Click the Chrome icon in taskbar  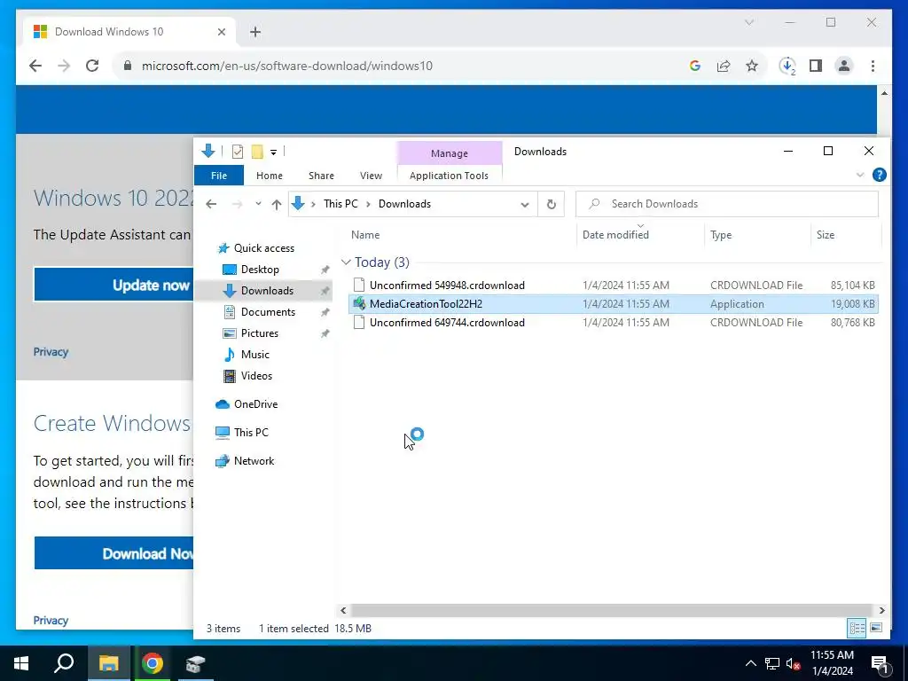coord(153,663)
